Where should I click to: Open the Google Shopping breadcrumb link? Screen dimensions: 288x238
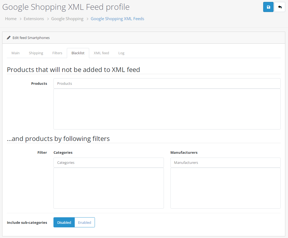[x=67, y=19]
